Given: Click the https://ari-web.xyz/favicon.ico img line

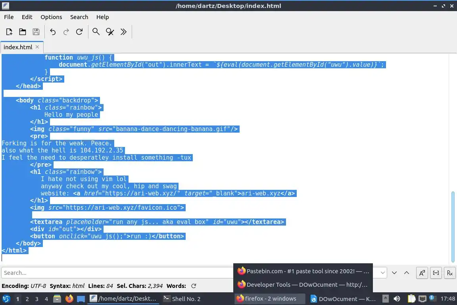Looking at the screenshot, I should [x=107, y=208].
